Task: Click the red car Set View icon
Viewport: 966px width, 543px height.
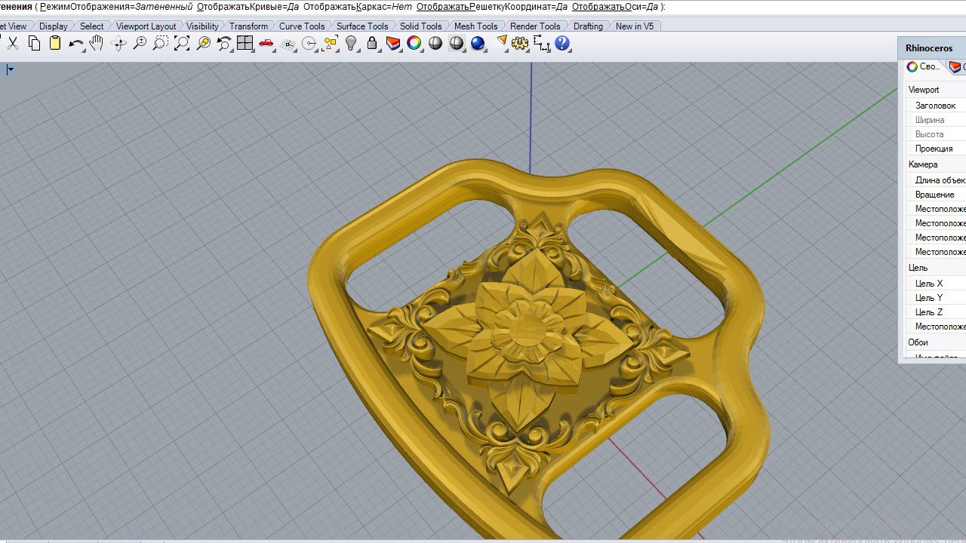Action: tap(266, 44)
